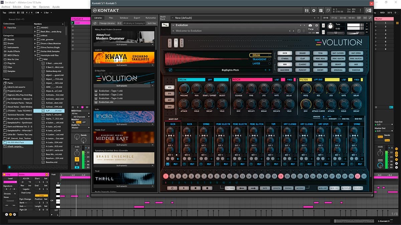
Task: Toggle sequencer step 9
Action: (x=217, y=176)
